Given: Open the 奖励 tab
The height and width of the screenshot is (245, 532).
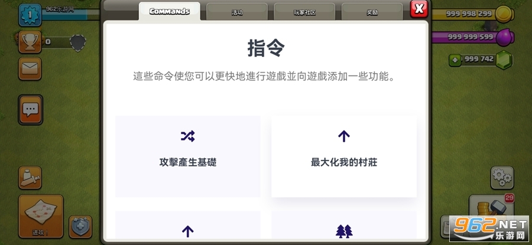Looking at the screenshot, I should coord(372,12).
